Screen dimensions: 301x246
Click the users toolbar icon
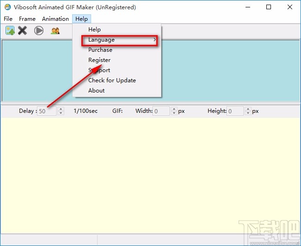(55, 31)
